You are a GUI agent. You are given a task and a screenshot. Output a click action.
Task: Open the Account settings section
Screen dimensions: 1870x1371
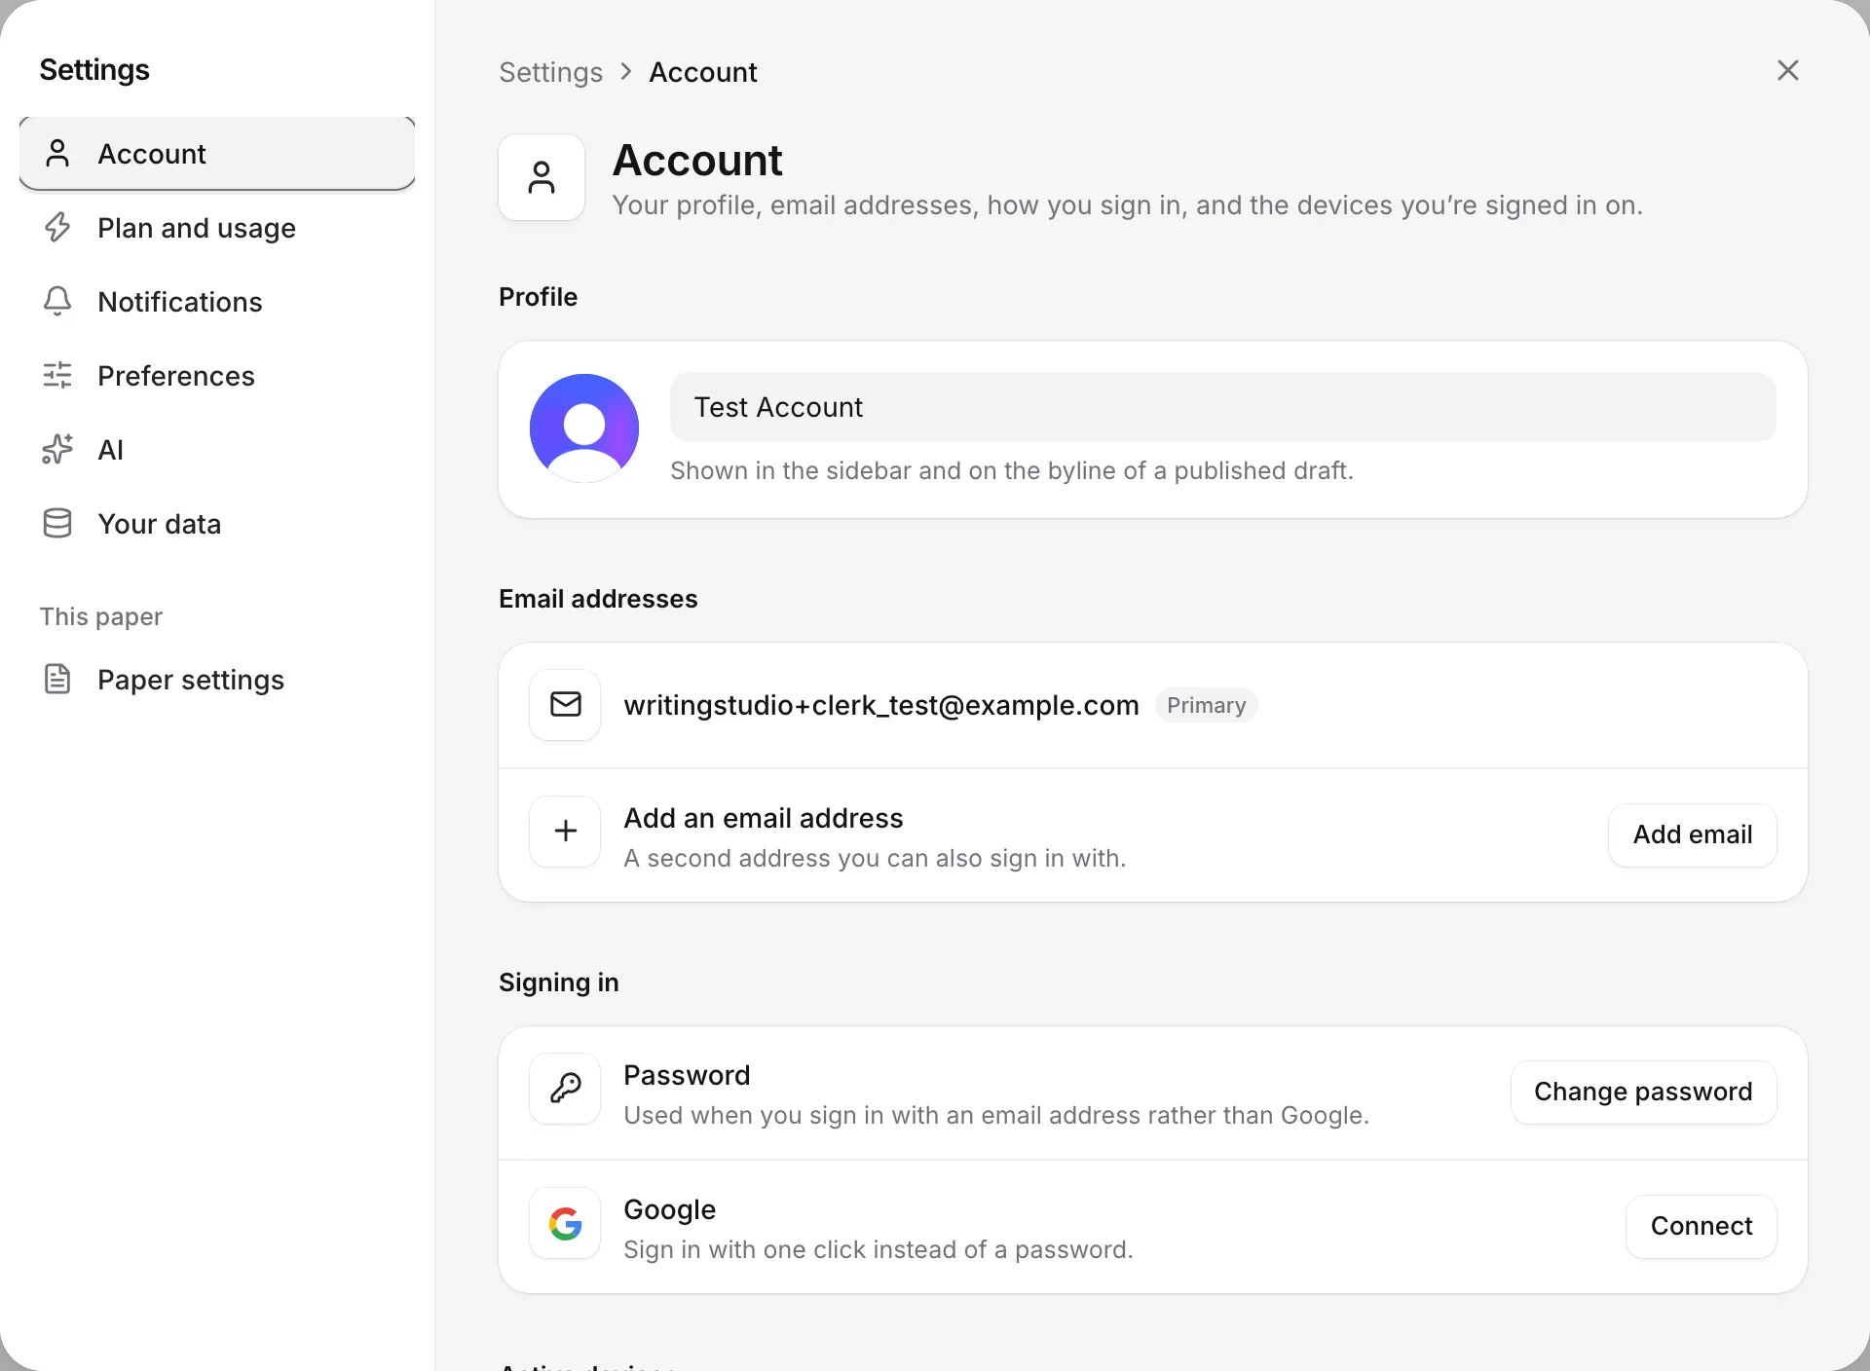pos(217,154)
